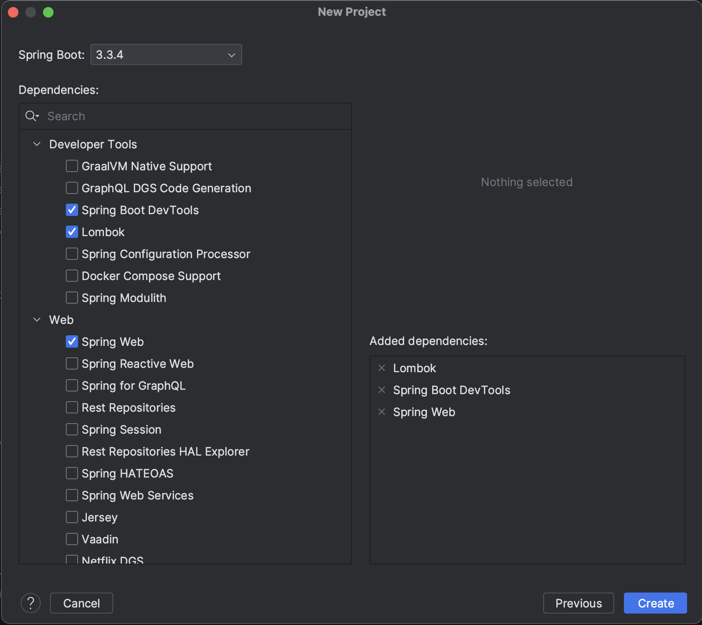
Task: Check the Jersey dependency
Action: (x=72, y=517)
